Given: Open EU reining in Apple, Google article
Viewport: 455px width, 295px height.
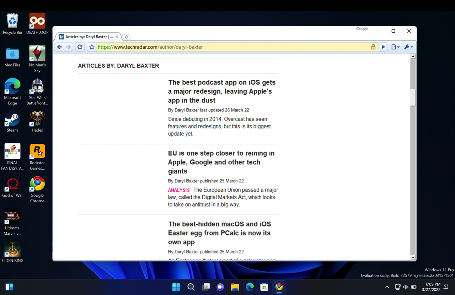Looking at the screenshot, I should point(221,162).
